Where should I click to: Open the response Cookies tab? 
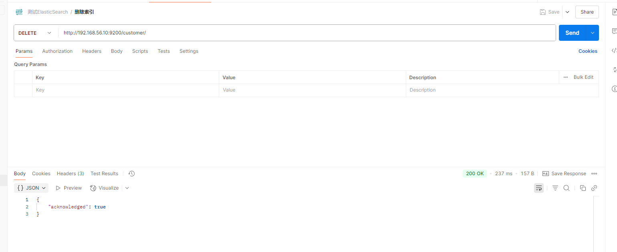41,174
